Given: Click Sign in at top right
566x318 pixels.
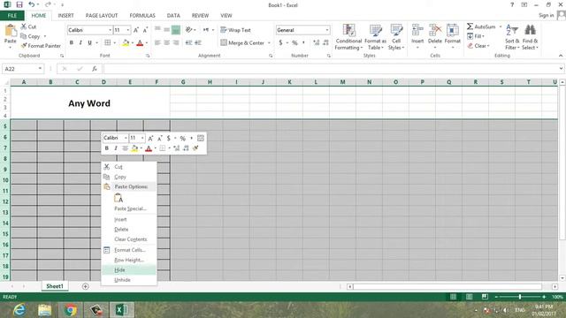Looking at the screenshot, I should [547, 15].
